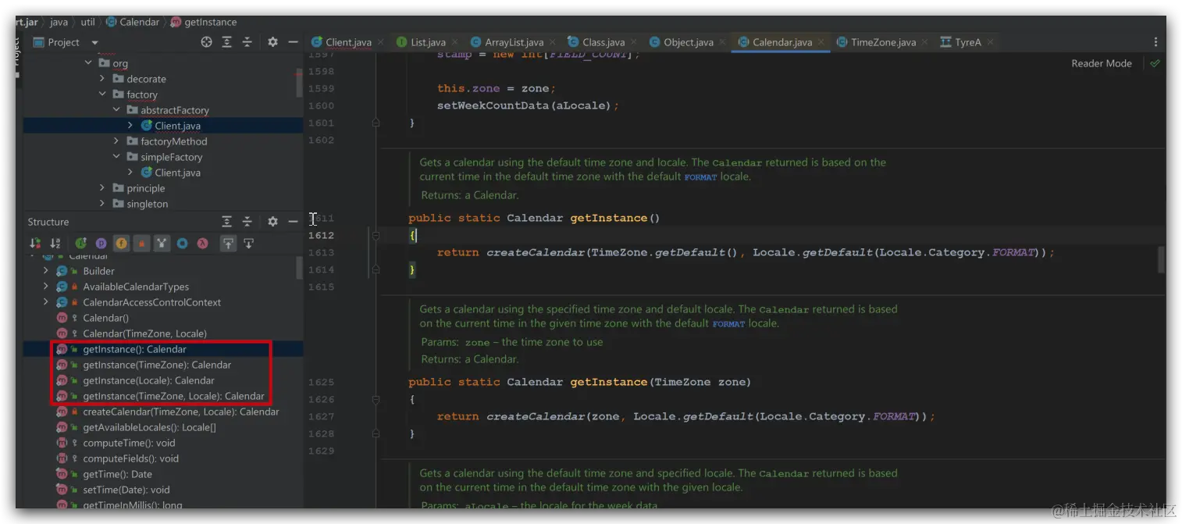Viewport: 1182px width, 524px height.
Task: Close the TimeZone.java editor tab
Action: 924,42
